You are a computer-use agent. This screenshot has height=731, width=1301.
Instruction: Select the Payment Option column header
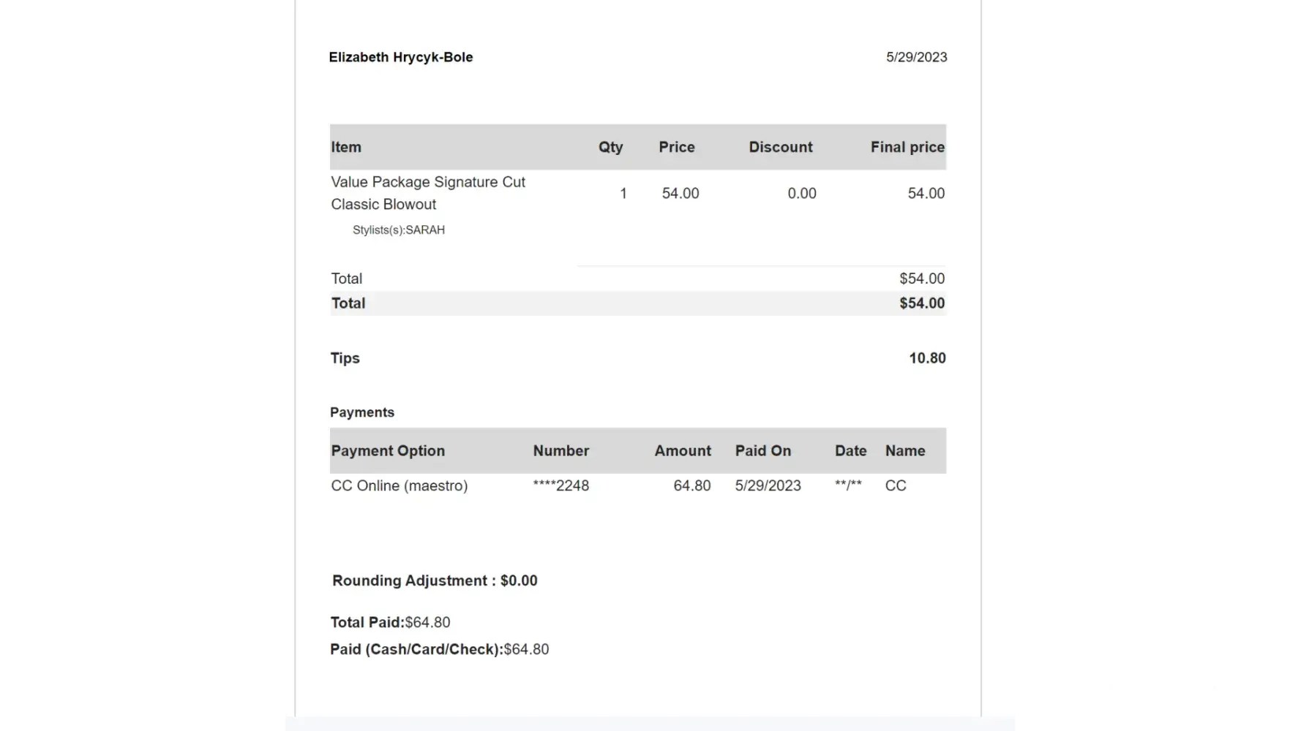[x=388, y=451]
